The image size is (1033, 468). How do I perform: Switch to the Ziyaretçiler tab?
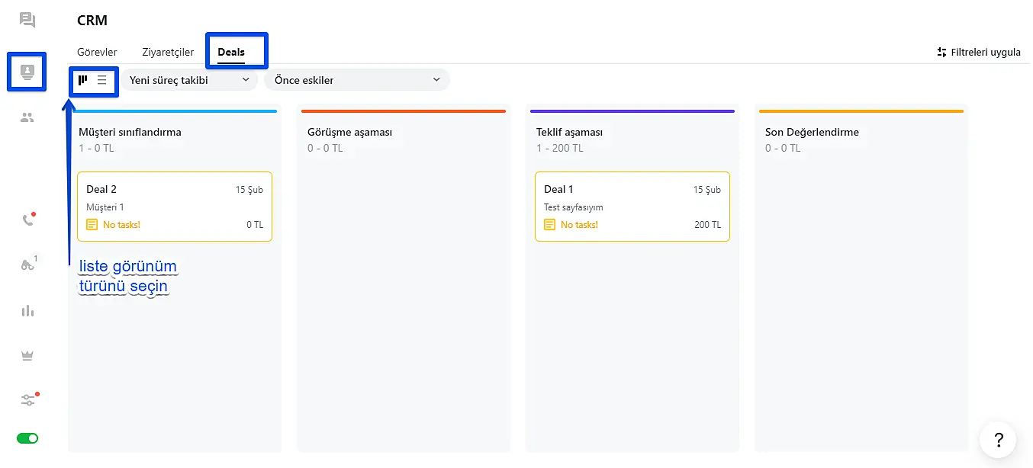[x=168, y=53]
